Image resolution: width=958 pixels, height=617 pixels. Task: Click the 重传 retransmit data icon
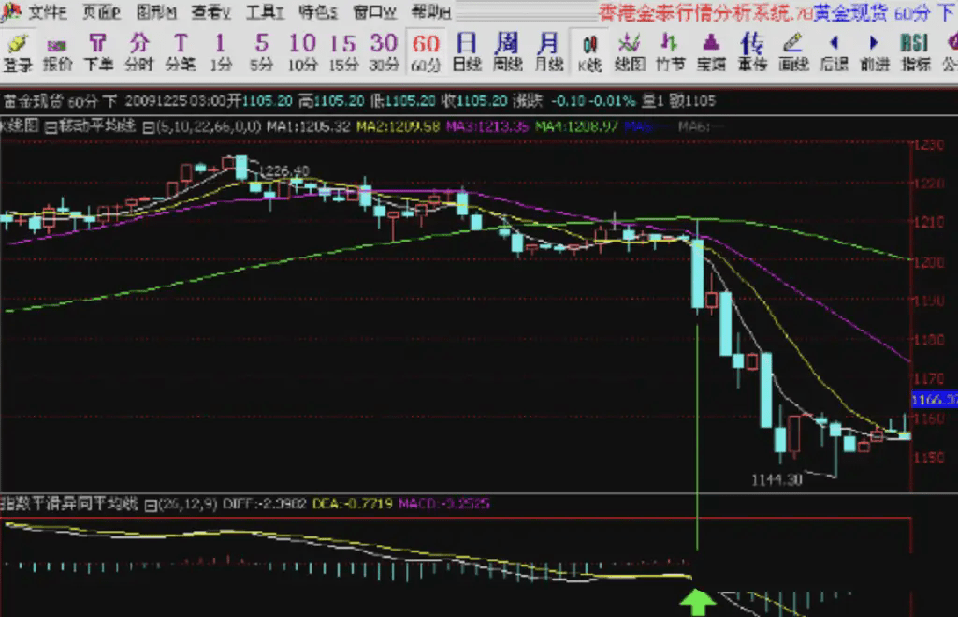tap(752, 52)
